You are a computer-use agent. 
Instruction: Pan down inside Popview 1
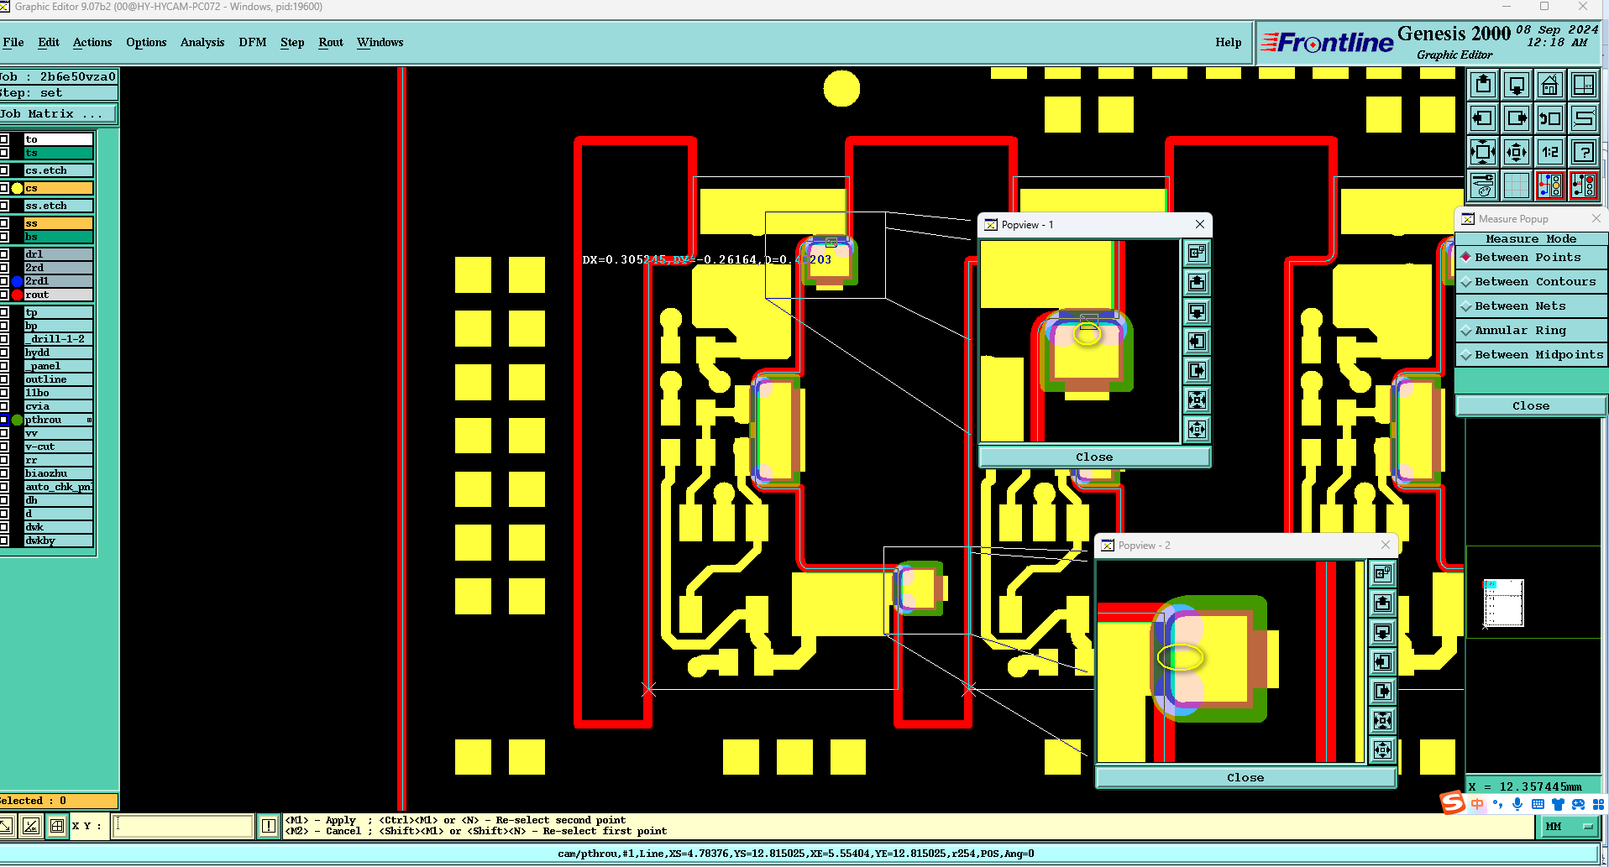pyautogui.click(x=1197, y=311)
